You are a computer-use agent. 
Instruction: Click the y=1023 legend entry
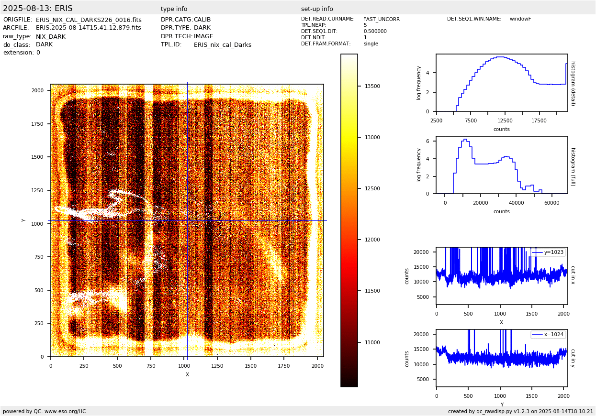pos(549,252)
